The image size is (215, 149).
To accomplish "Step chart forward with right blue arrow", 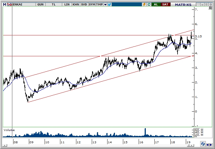I will pyautogui.click(x=211, y=145).
